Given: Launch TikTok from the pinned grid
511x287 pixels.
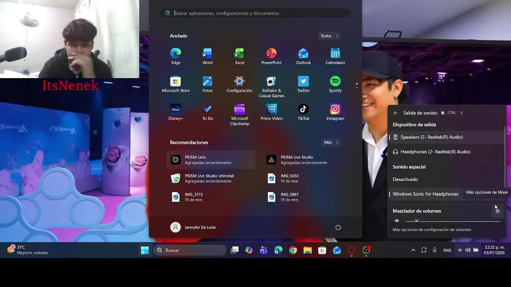Looking at the screenshot, I should pyautogui.click(x=303, y=112).
